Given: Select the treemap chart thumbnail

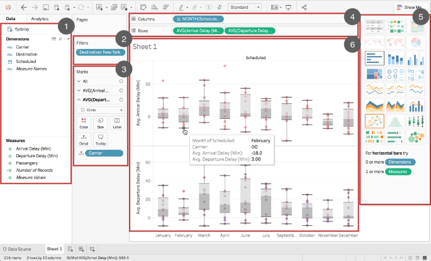Looking at the screenshot, I should point(374,74).
